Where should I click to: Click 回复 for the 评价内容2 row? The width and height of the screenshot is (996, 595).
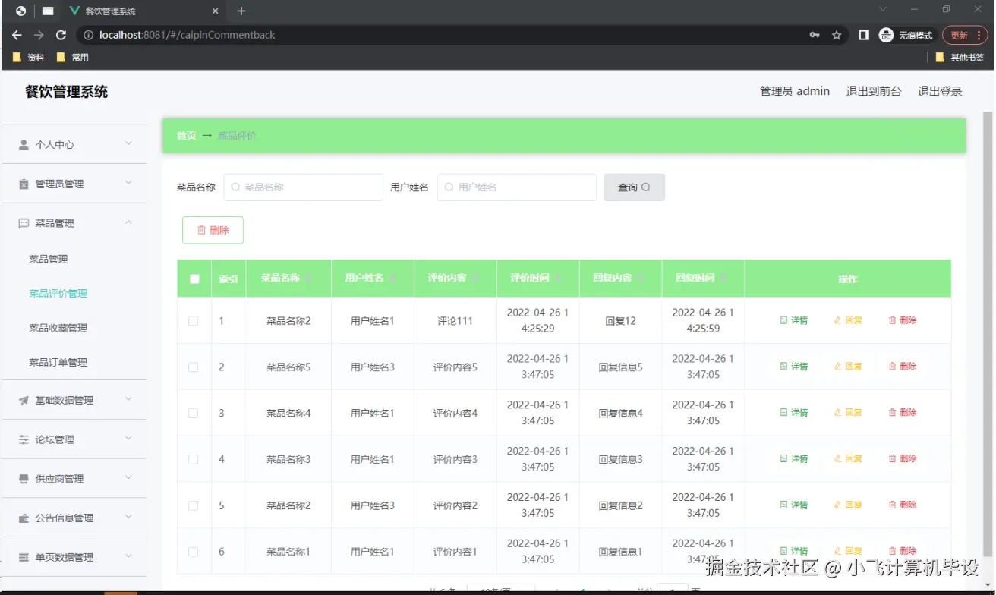pyautogui.click(x=849, y=505)
